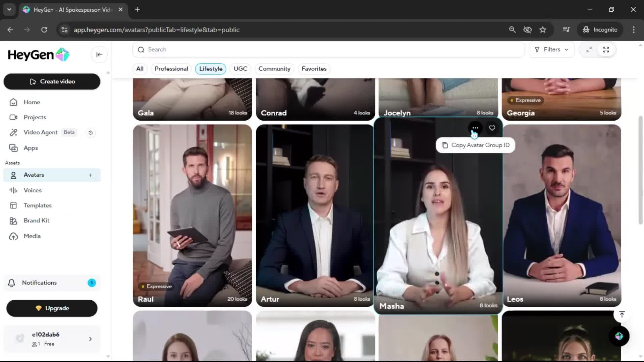
Task: Click the Create video button
Action: (52, 81)
